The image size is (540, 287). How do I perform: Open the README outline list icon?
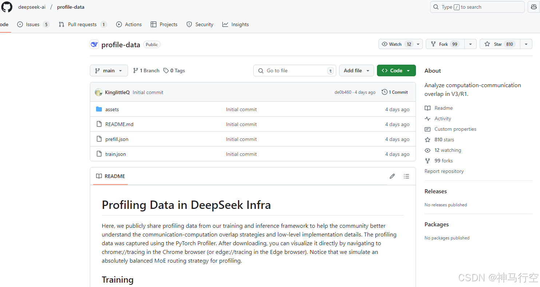406,176
